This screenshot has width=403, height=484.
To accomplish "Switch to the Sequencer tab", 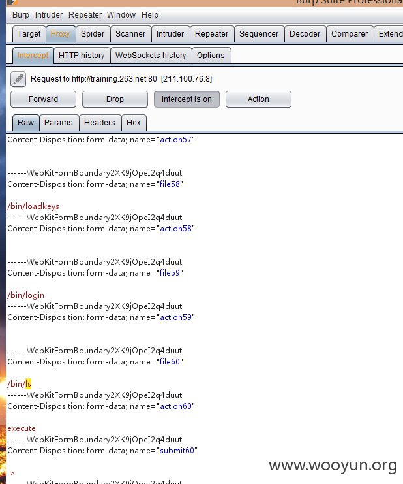I will (x=259, y=34).
